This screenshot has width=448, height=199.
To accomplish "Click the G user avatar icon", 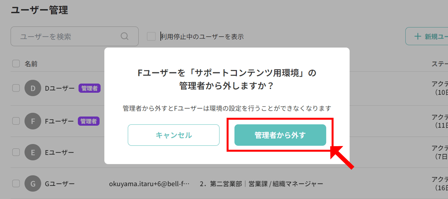I will pyautogui.click(x=33, y=184).
